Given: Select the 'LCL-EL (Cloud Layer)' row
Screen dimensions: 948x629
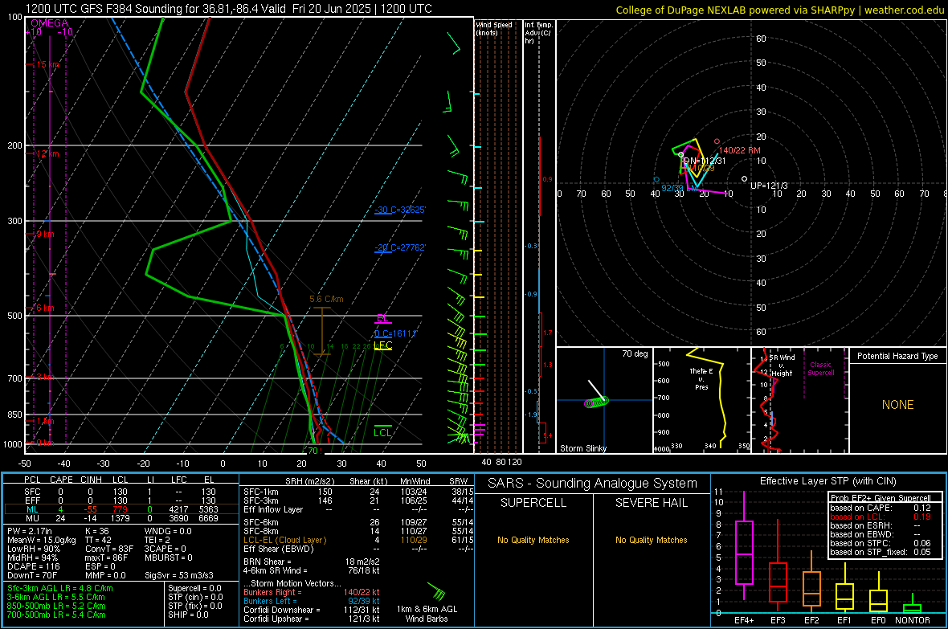Looking at the screenshot, I should coord(359,540).
